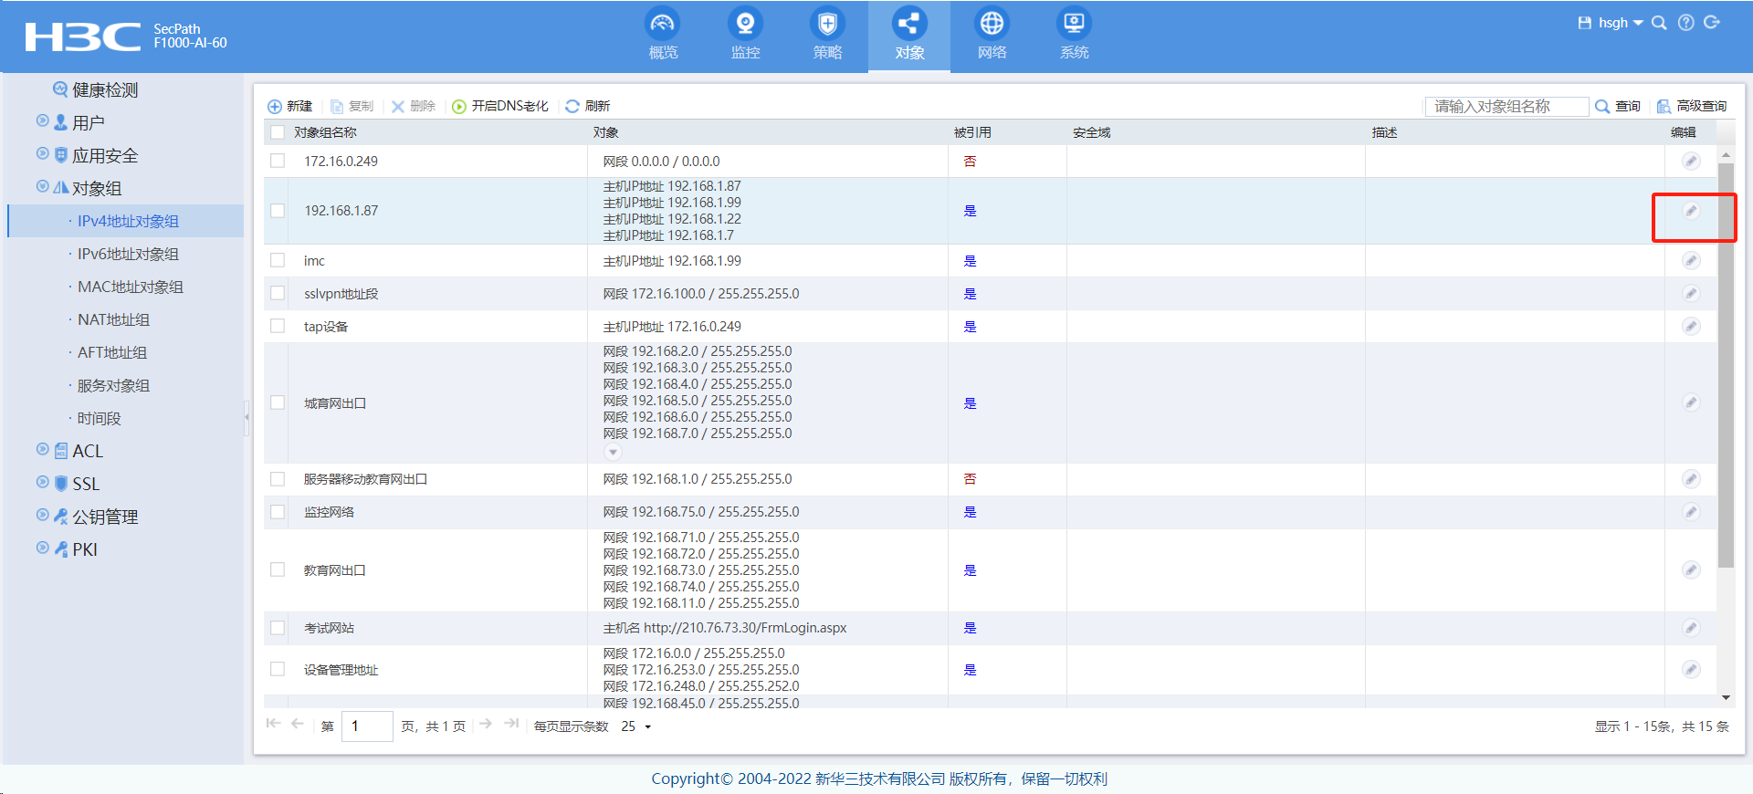The image size is (1753, 794).
Task: Click the edit pencil for 192.168.1.87 row
Action: (1691, 211)
